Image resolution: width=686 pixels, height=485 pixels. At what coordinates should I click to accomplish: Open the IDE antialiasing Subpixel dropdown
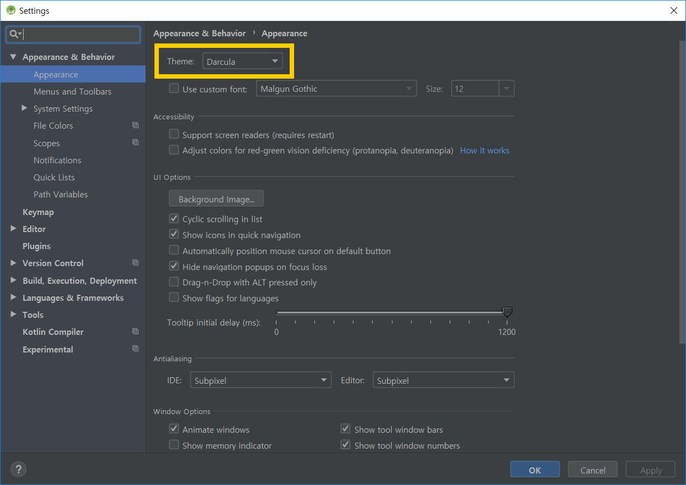[261, 380]
